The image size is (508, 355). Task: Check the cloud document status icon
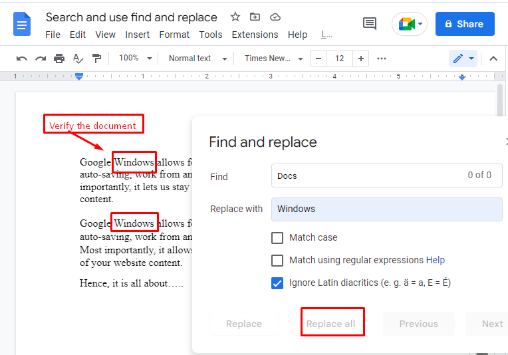tap(275, 17)
